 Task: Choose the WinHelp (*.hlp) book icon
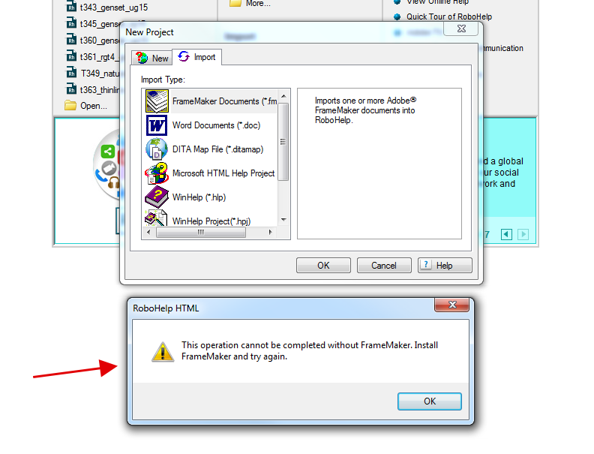tap(157, 197)
